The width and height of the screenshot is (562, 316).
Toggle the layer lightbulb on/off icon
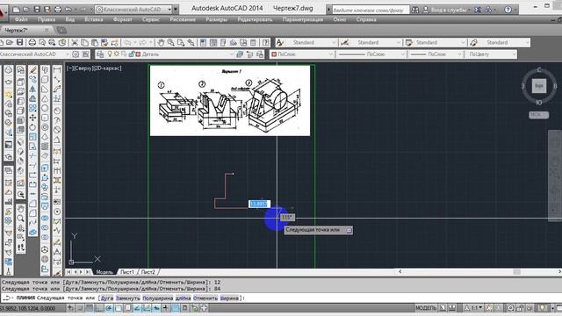coord(110,54)
